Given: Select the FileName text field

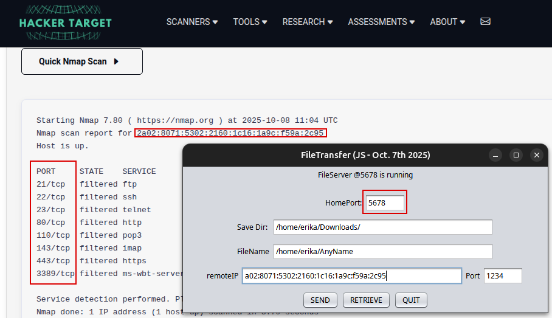Looking at the screenshot, I should tap(382, 251).
